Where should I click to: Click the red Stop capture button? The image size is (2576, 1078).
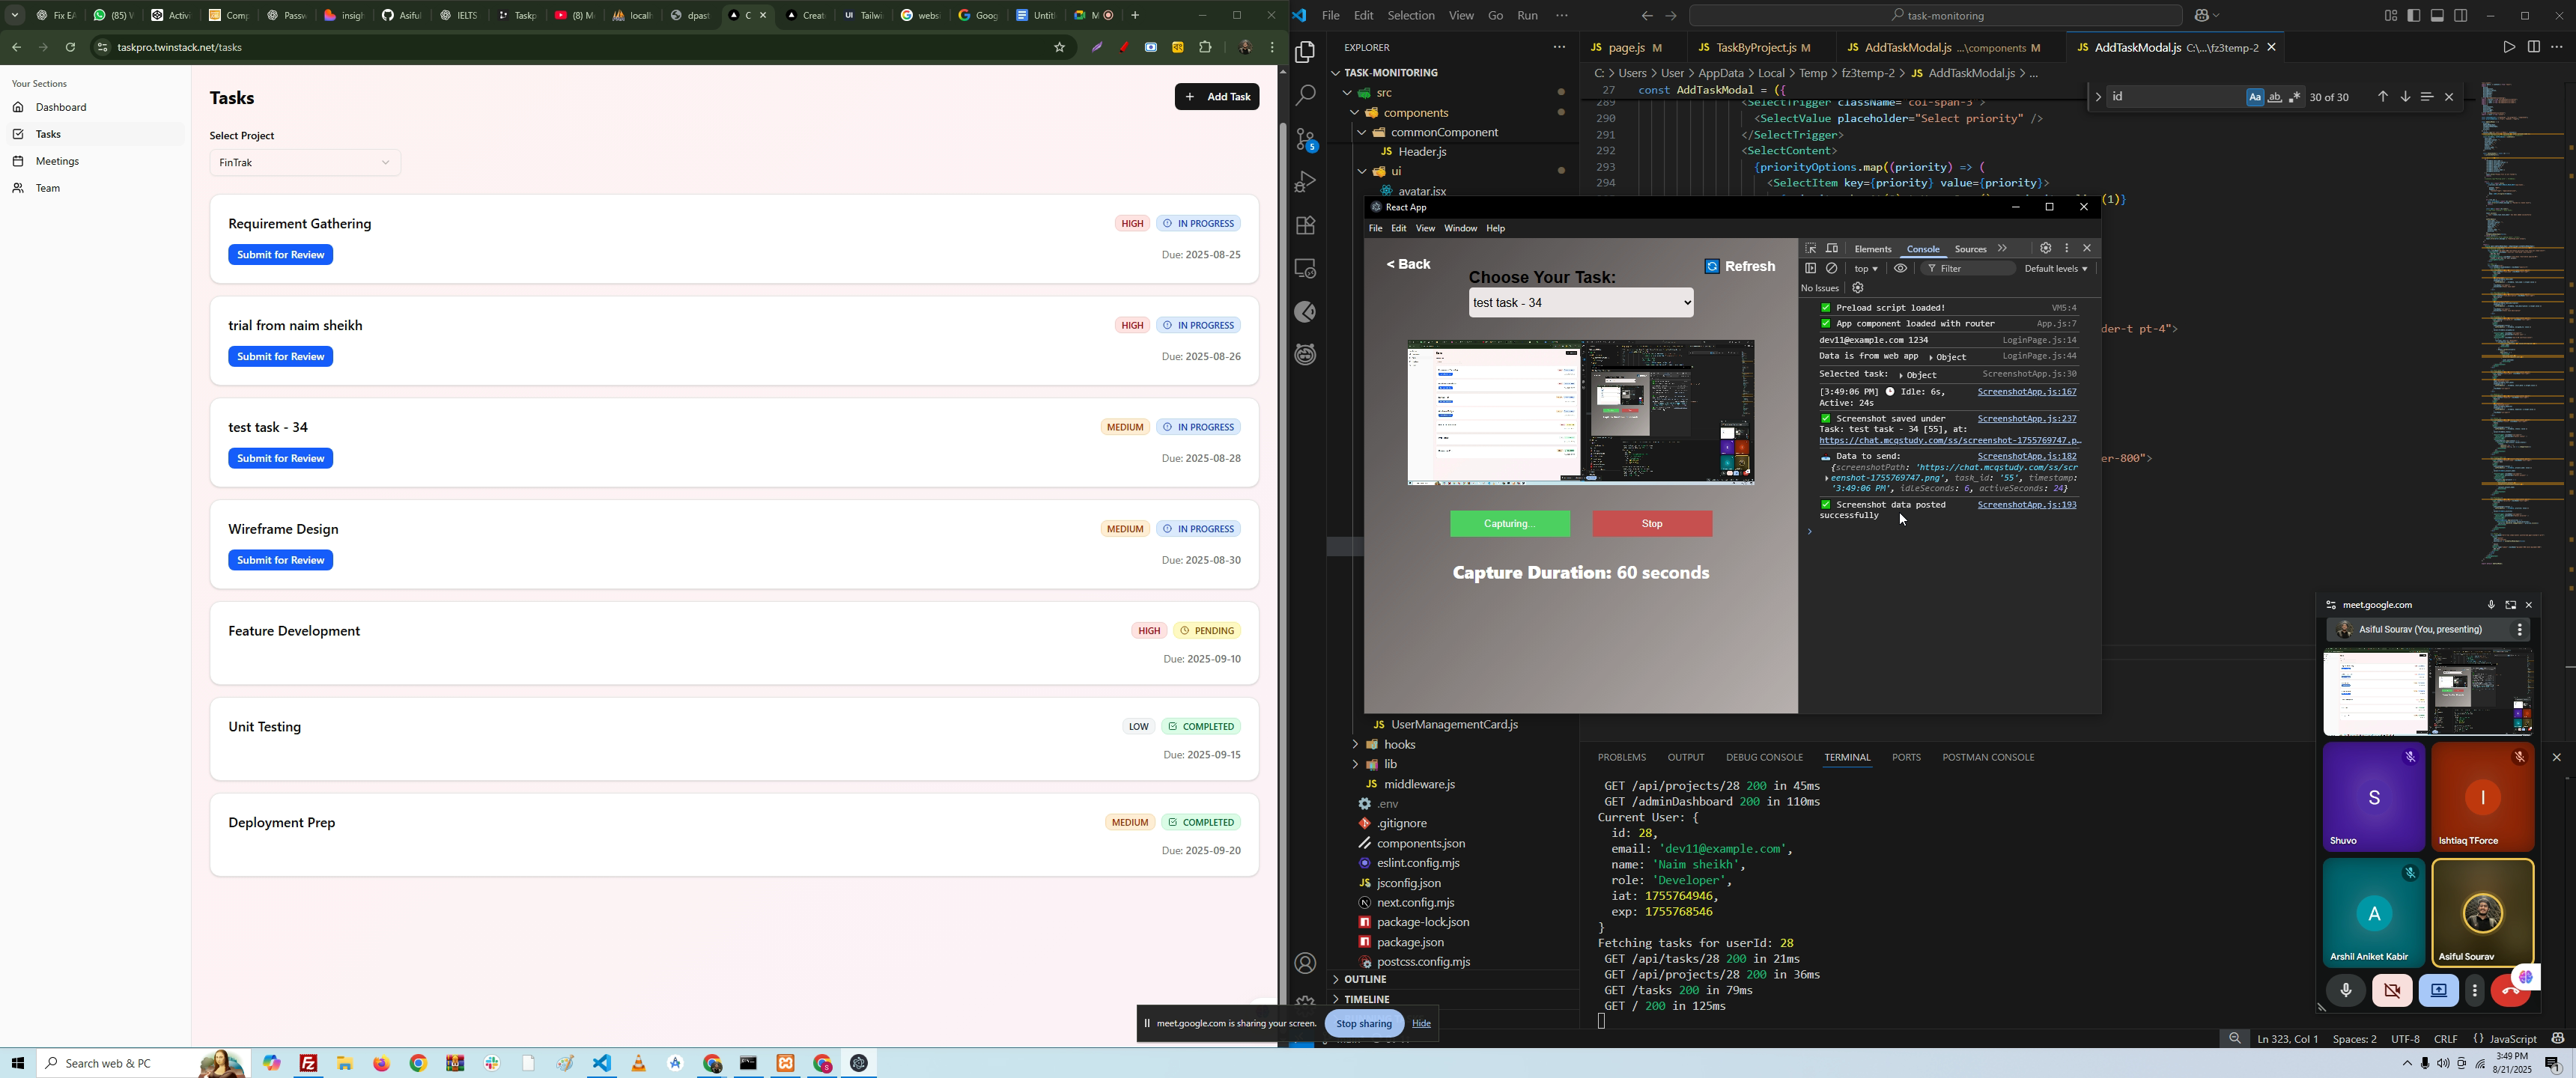(x=1652, y=524)
